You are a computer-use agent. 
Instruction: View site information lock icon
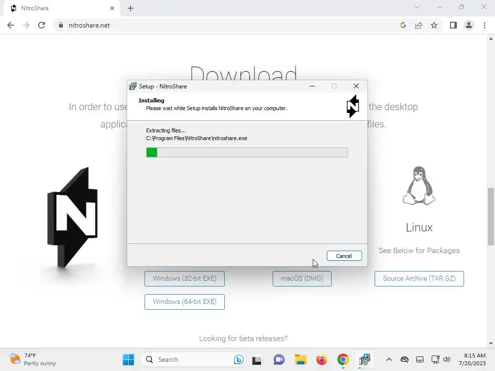[61, 25]
